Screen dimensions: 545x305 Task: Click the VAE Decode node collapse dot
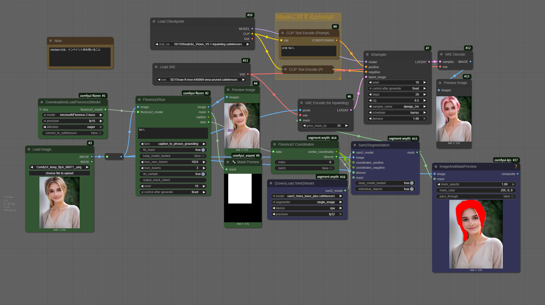tap(441, 54)
